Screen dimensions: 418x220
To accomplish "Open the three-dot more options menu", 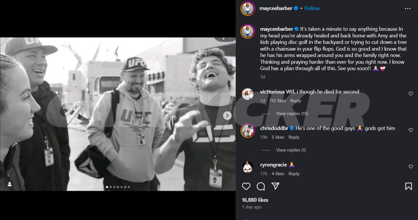I will click(x=407, y=8).
